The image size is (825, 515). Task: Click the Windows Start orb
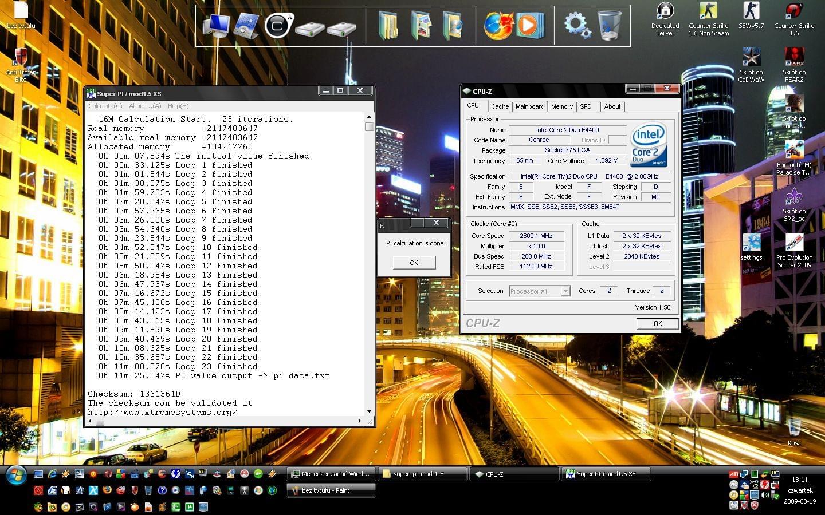15,475
